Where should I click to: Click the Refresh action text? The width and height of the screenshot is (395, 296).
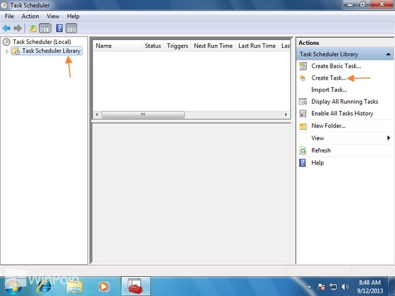pos(321,150)
